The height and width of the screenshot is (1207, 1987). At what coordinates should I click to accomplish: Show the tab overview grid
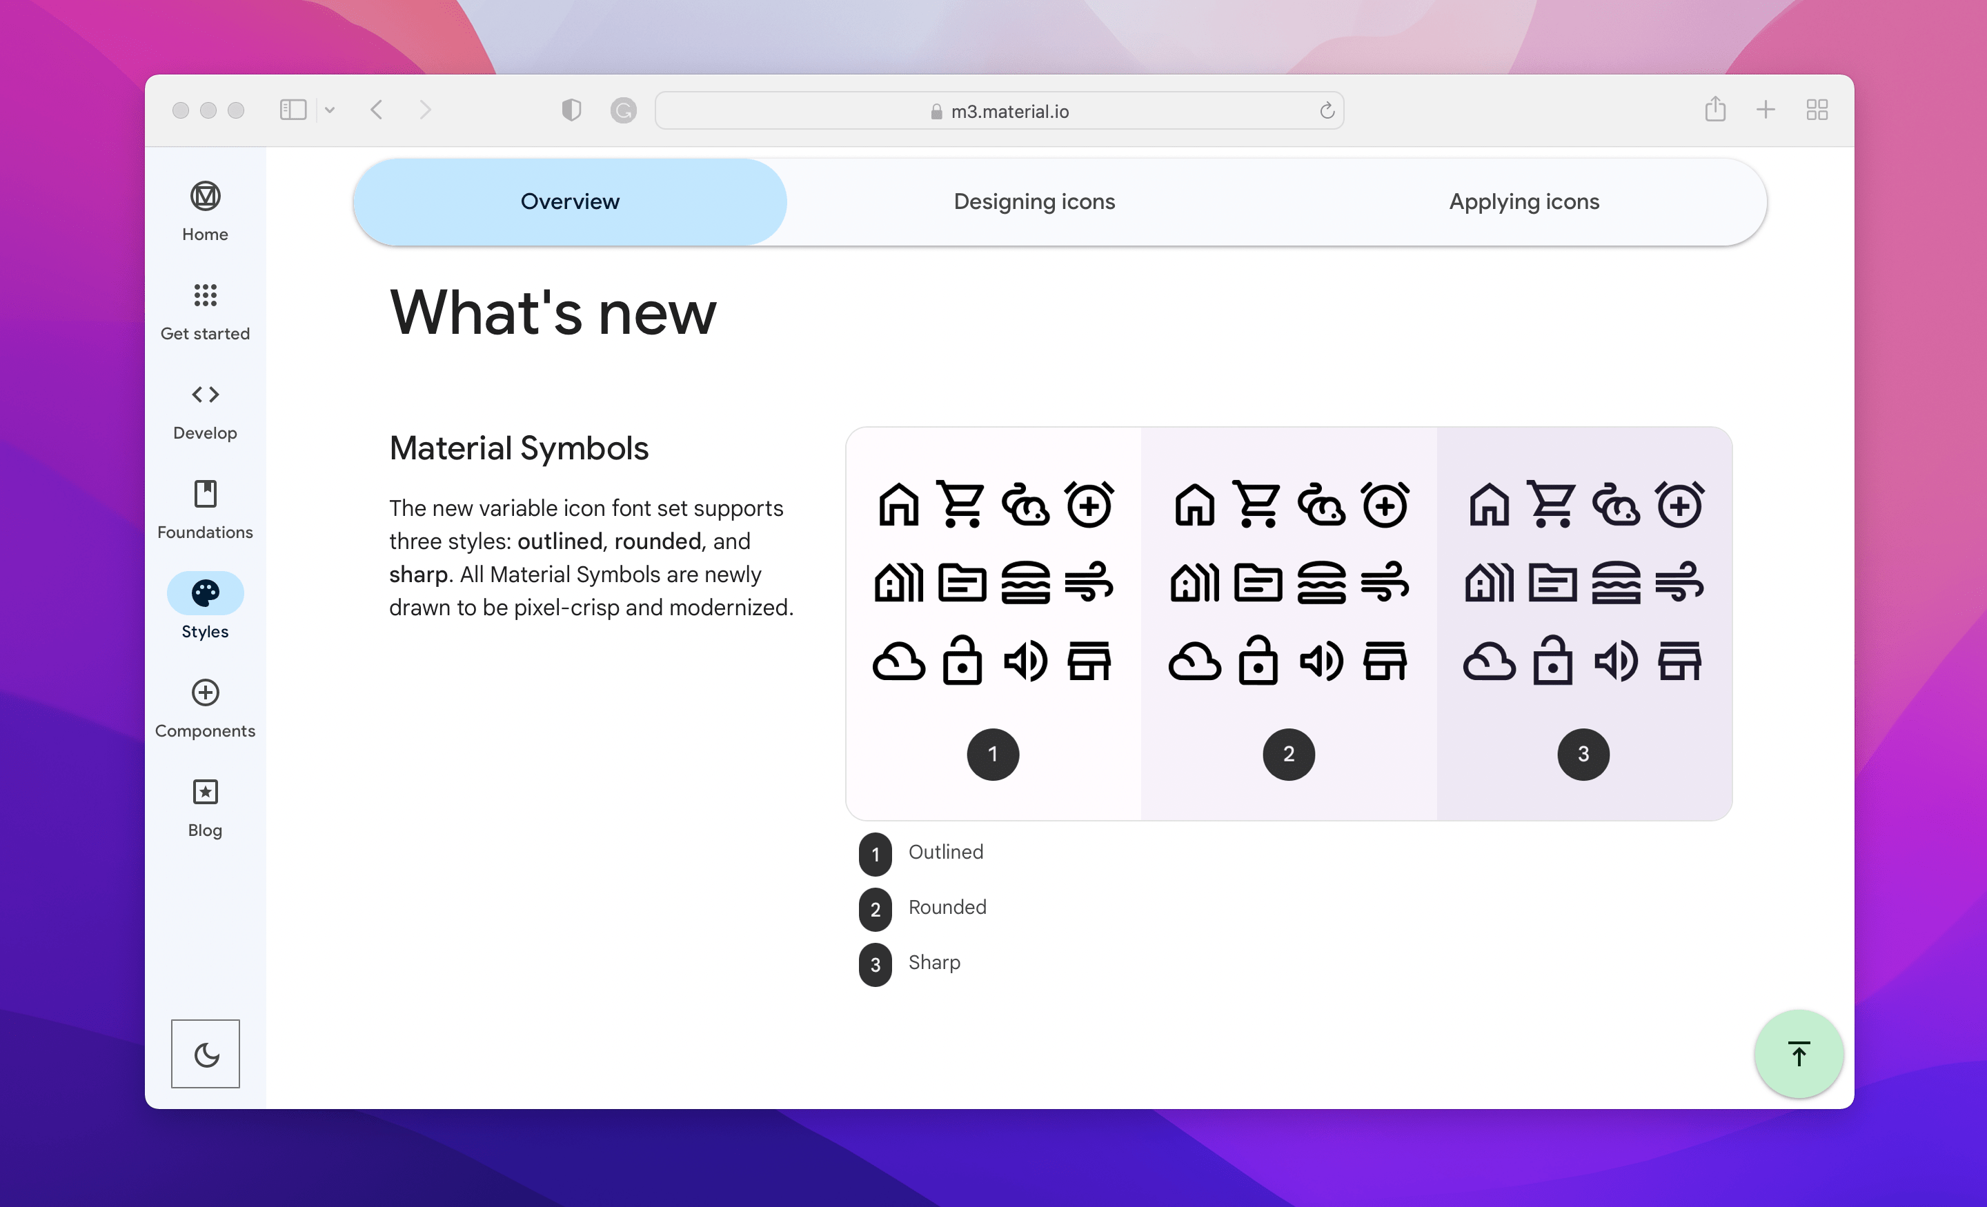coord(1817,110)
